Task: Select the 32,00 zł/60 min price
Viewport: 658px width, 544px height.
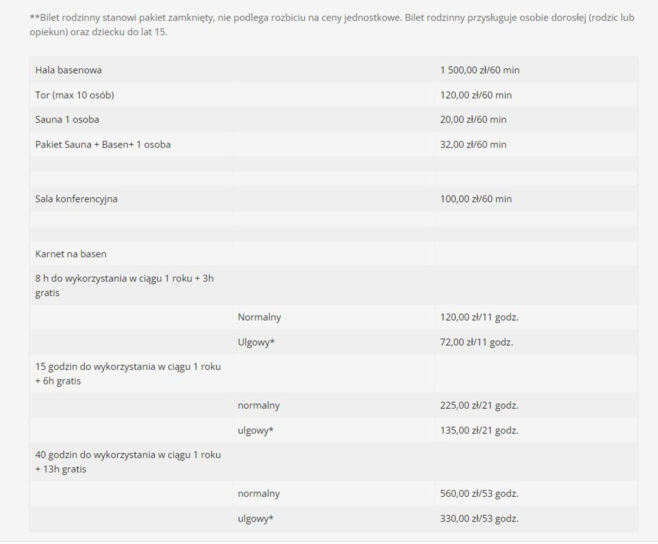Action: pos(473,144)
